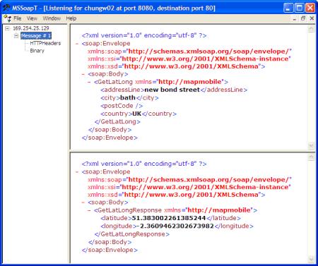Click request pane scroll down arrow
318x266 pixels.
click(x=311, y=145)
